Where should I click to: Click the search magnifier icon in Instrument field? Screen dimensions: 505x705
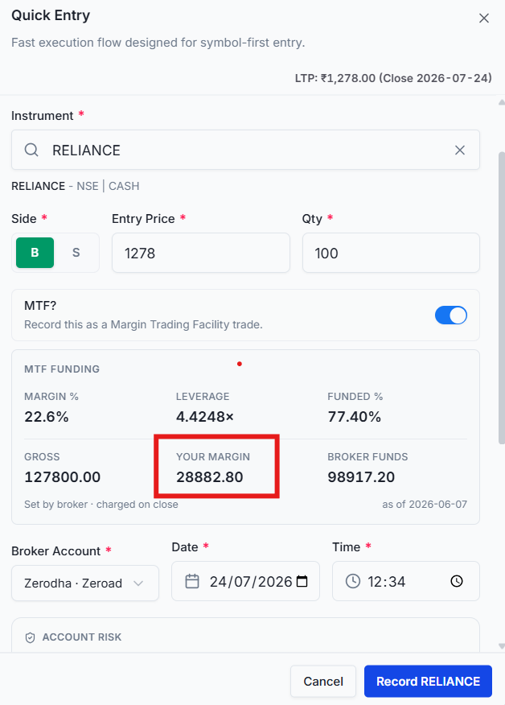coord(31,150)
